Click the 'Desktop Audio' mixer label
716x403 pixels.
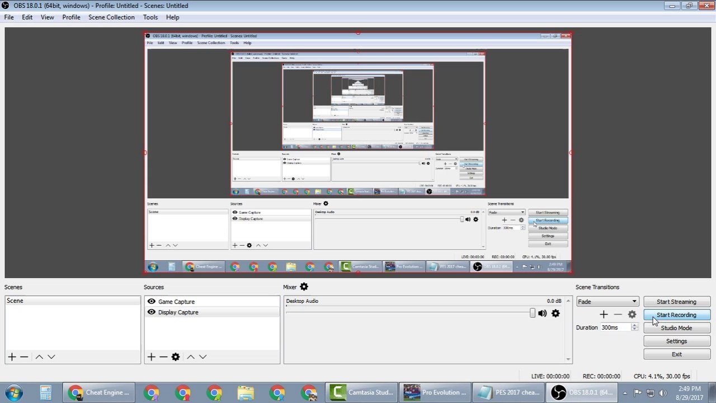coord(302,301)
